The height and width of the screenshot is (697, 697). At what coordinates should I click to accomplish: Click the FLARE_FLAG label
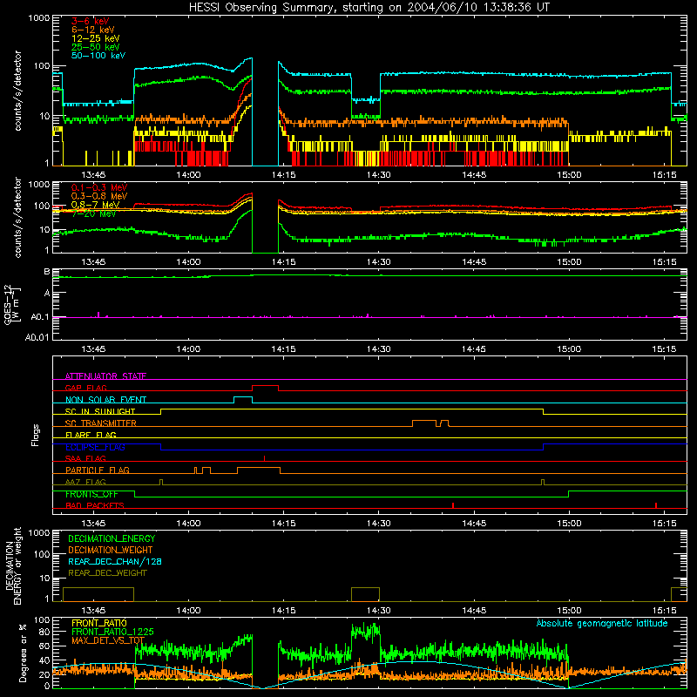[x=91, y=435]
